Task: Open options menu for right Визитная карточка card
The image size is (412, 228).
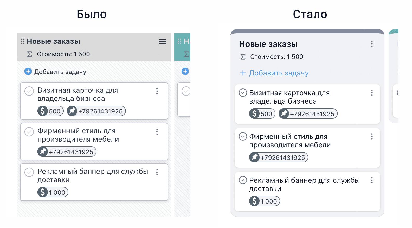Action: (372, 93)
